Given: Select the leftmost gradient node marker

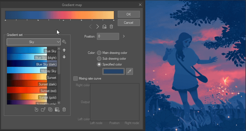Looking at the screenshot, I should (5, 20).
